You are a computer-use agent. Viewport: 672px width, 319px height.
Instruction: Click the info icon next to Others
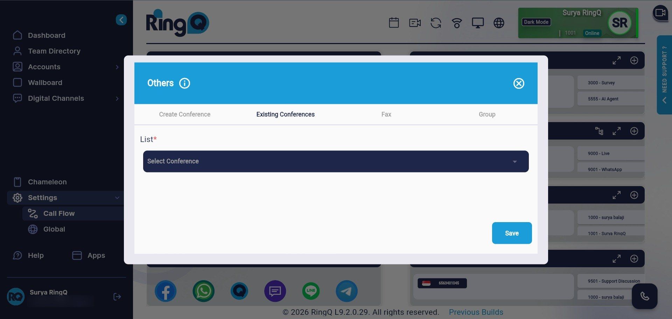(184, 83)
